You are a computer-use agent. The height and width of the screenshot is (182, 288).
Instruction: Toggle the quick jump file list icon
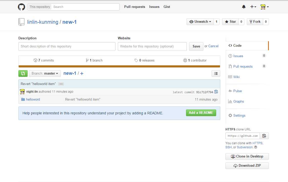[216, 74]
